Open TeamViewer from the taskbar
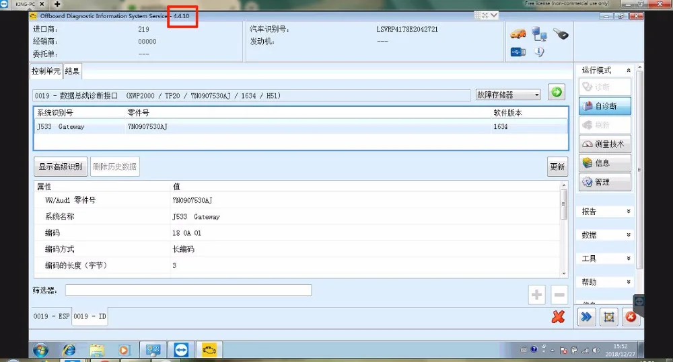The width and height of the screenshot is (673, 362). point(181,350)
